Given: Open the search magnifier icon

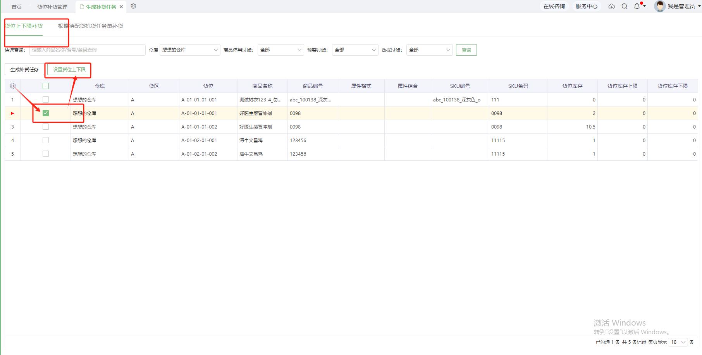Looking at the screenshot, I should 625,6.
